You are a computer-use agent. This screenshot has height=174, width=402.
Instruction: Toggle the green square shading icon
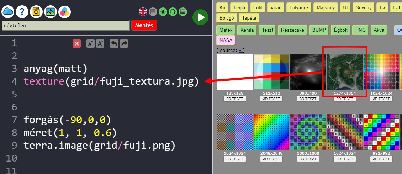(x=183, y=11)
